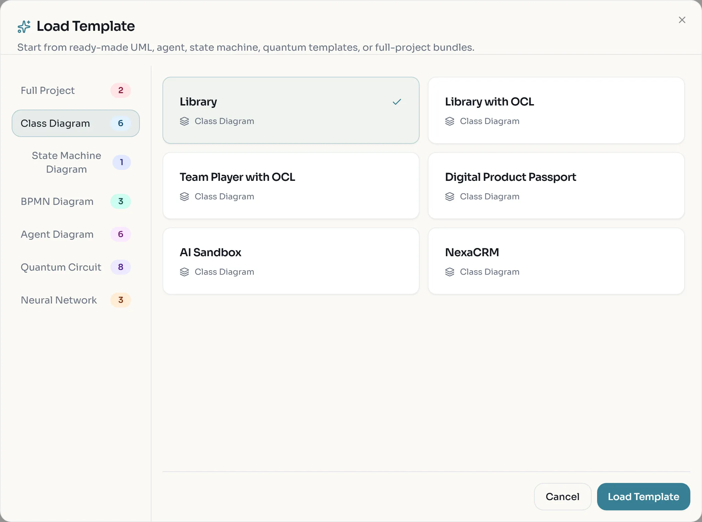Click the Library template title
The width and height of the screenshot is (702, 522).
point(198,102)
